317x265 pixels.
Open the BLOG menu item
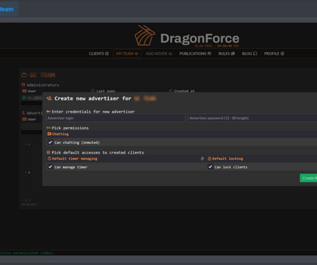tap(249, 53)
